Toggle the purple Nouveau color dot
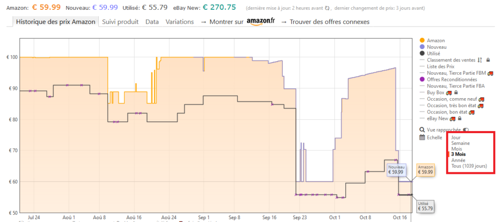This screenshot has width=503, height=222. (422, 47)
